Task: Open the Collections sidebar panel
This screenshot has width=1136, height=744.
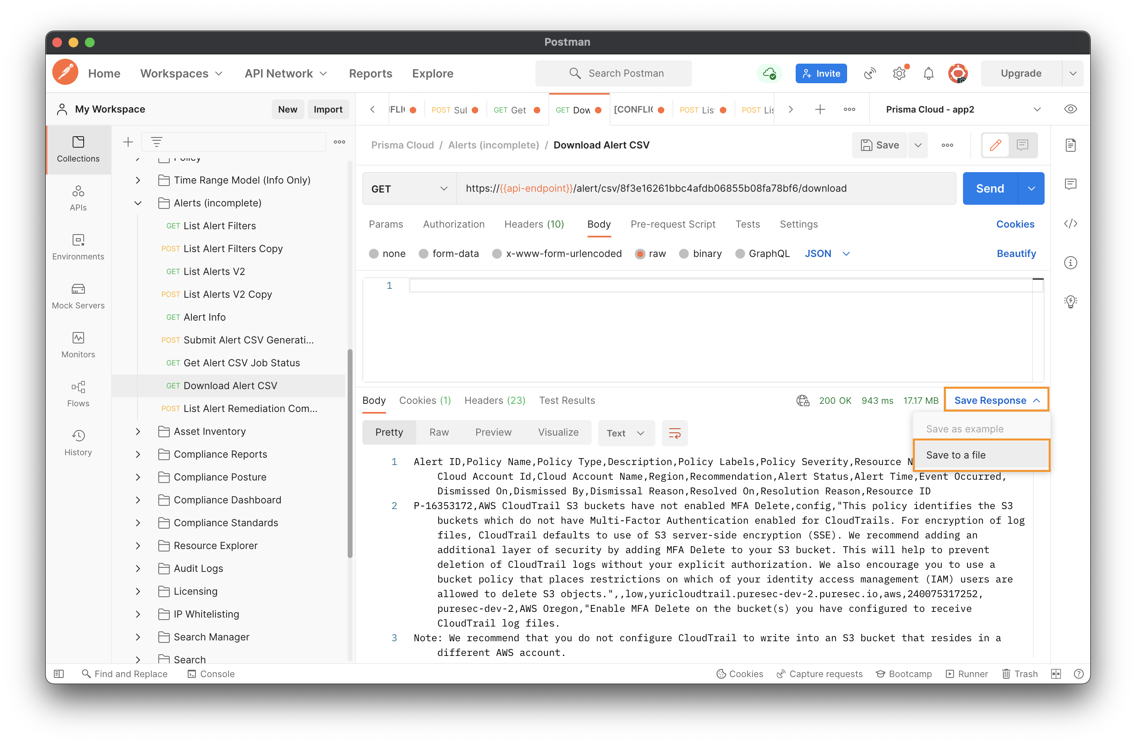Action: point(78,149)
